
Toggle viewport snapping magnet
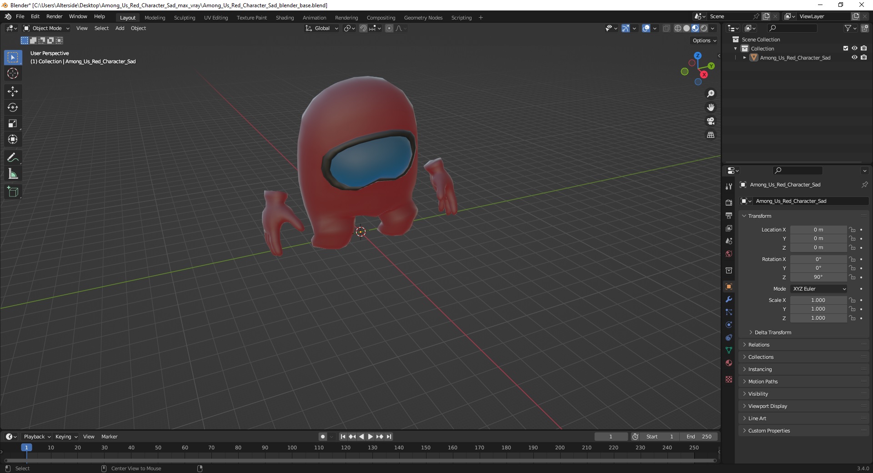[x=363, y=28]
